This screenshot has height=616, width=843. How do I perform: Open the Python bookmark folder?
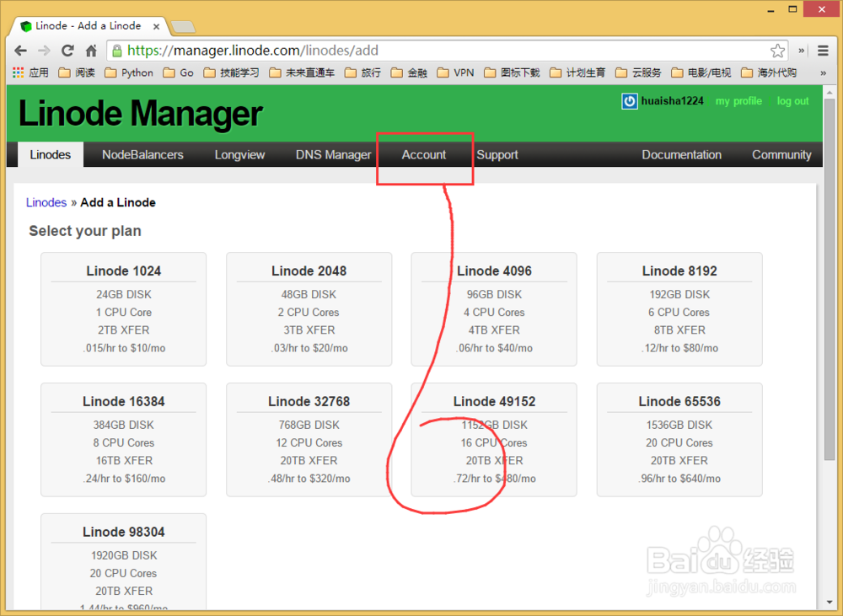click(129, 72)
